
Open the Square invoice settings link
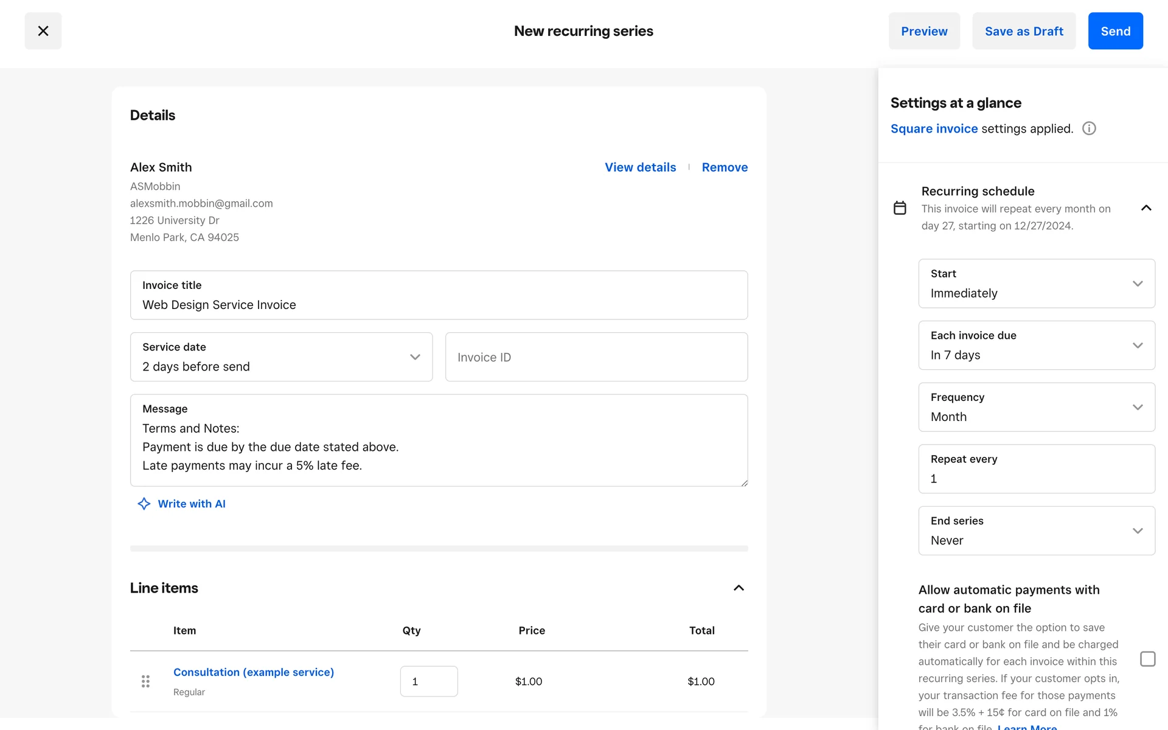934,128
